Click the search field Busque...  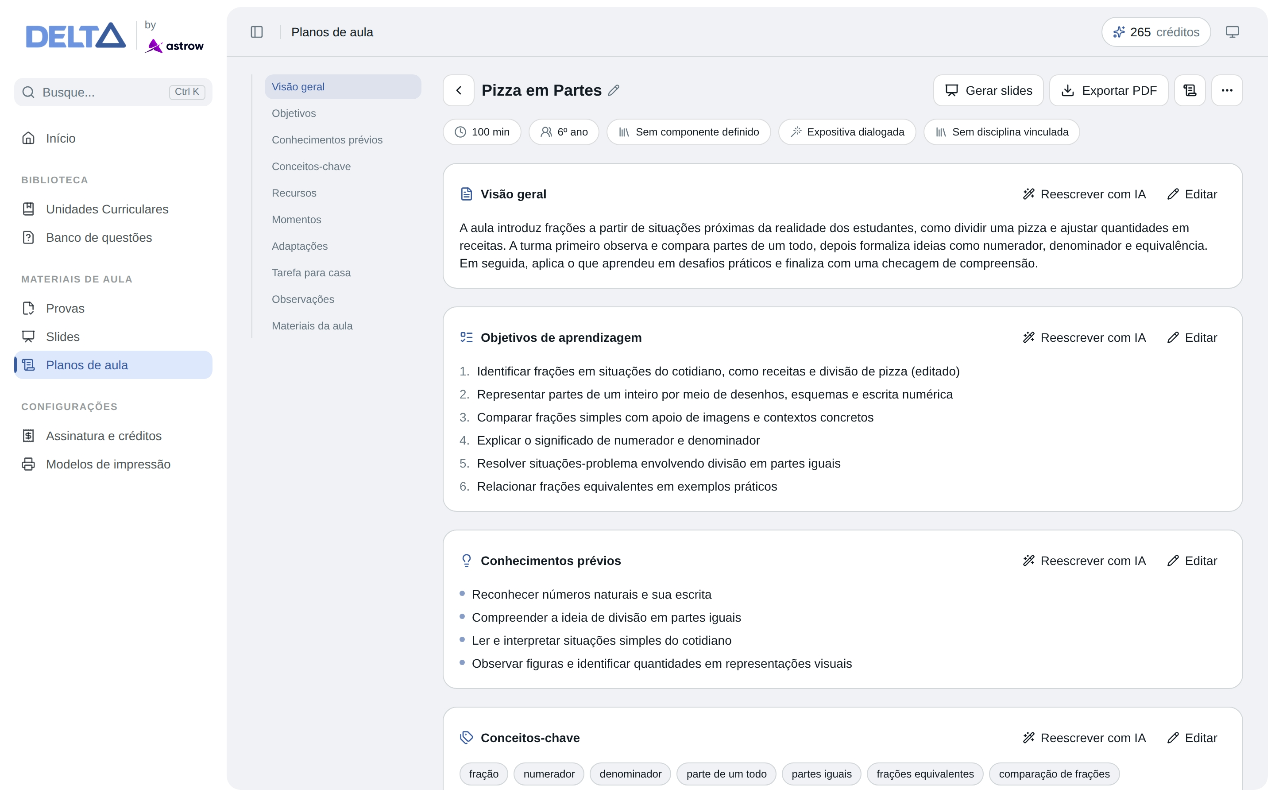(113, 92)
